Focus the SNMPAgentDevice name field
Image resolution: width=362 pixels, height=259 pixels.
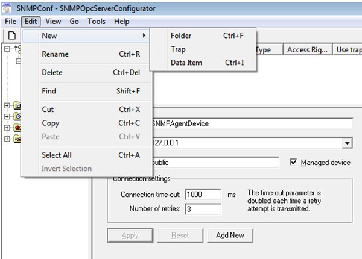click(252, 123)
